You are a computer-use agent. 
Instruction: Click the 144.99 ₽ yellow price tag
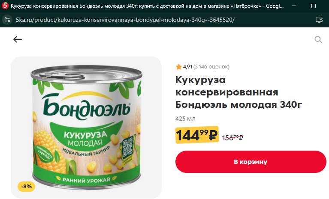click(x=197, y=135)
